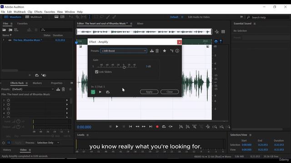
Task: Click the 3 dB gain value field
Action: click(148, 67)
